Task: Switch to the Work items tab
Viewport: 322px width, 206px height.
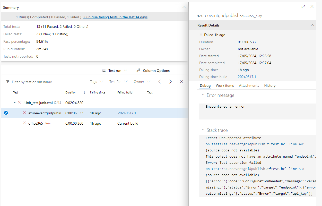Action: coord(225,85)
